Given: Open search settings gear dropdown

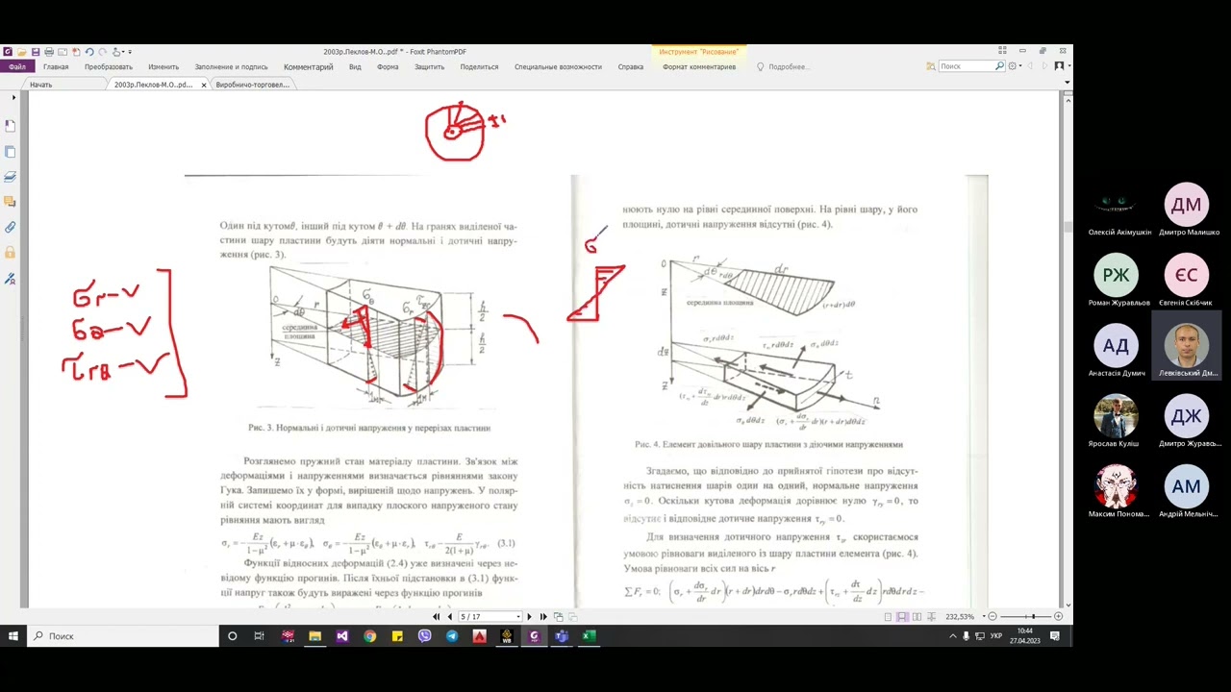Looking at the screenshot, I should pyautogui.click(x=1015, y=65).
